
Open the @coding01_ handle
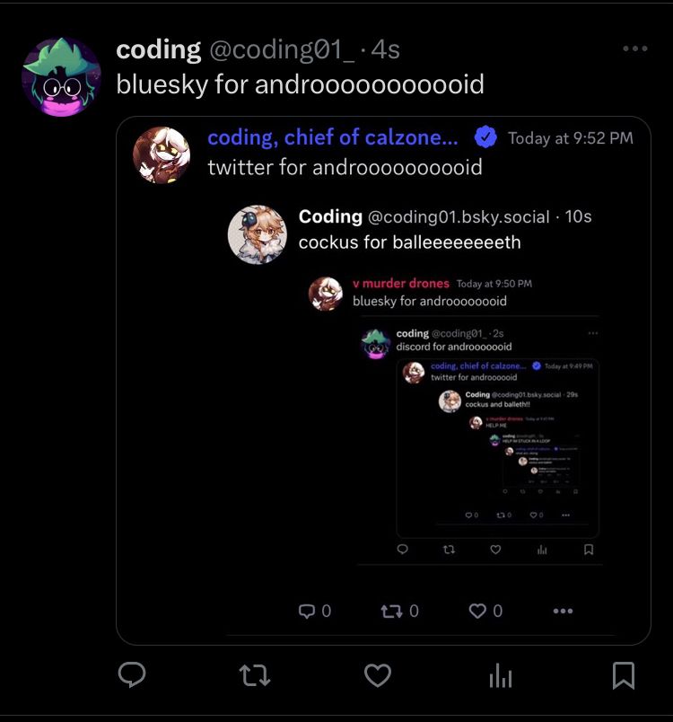[x=282, y=49]
